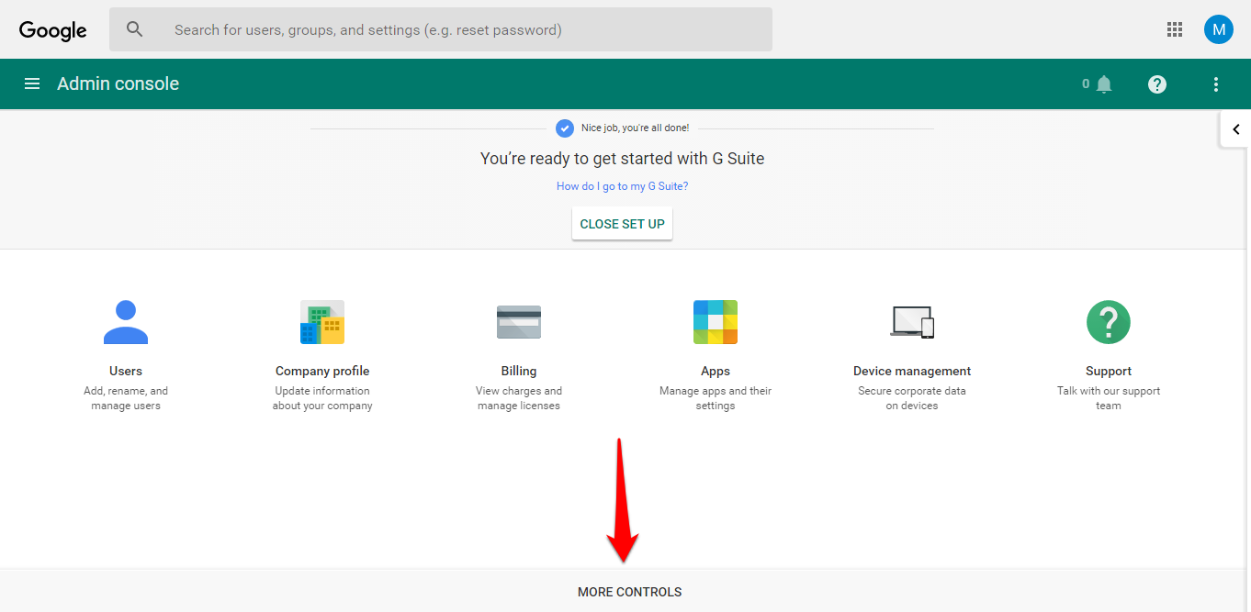
Task: Select the Billing credit card icon
Action: (519, 322)
